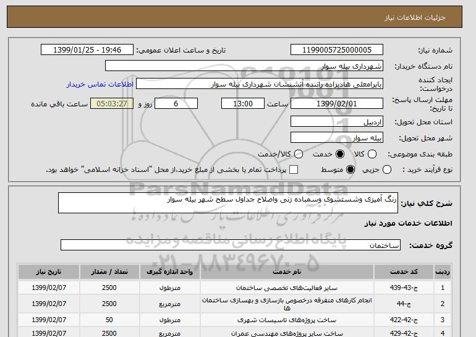Click the service group field ساختمان
This screenshot has width=476, height=337.
click(x=231, y=245)
